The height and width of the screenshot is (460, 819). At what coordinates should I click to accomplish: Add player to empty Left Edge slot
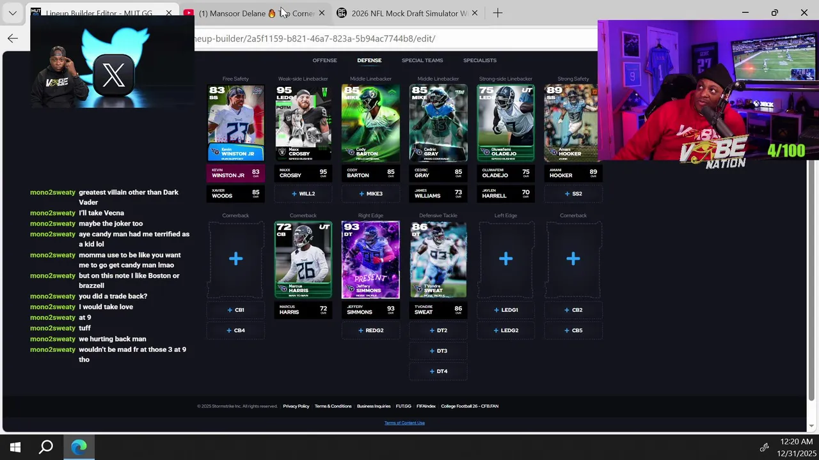tap(505, 259)
